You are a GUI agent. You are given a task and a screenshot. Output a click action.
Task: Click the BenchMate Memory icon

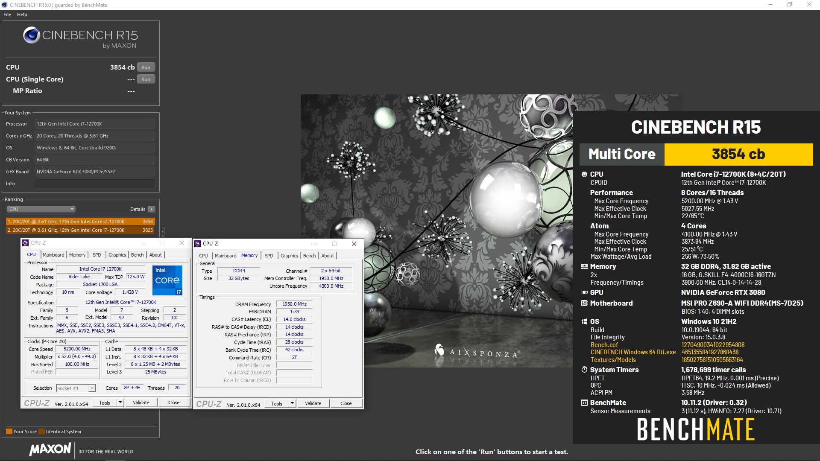tap(584, 266)
